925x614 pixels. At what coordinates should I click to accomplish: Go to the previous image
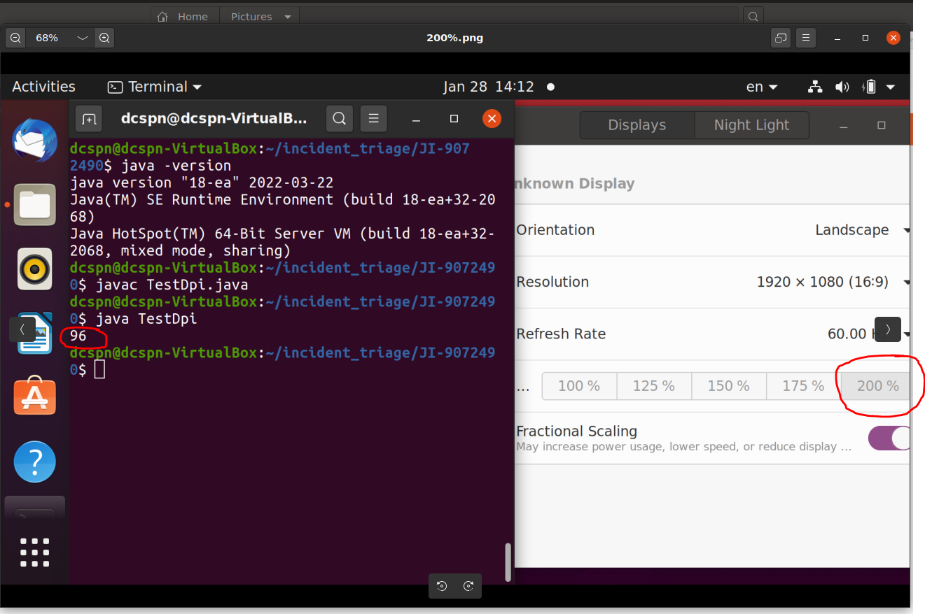tap(22, 329)
